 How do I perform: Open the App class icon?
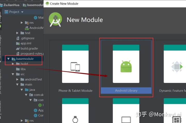tap(35, 110)
